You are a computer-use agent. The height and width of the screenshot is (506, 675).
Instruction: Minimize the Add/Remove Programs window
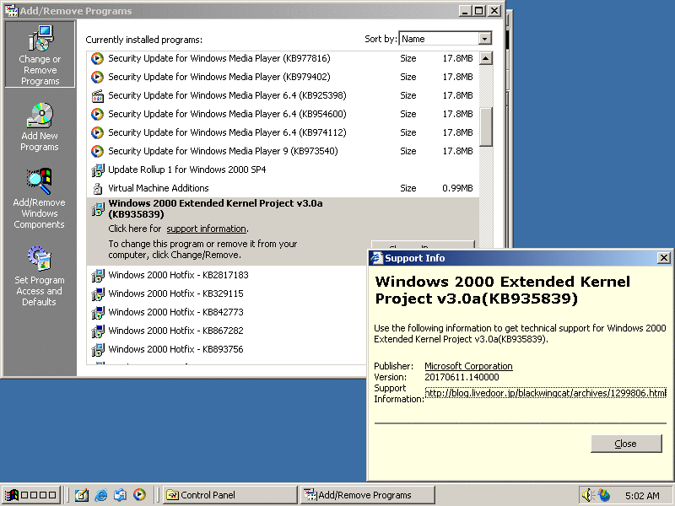pos(465,11)
